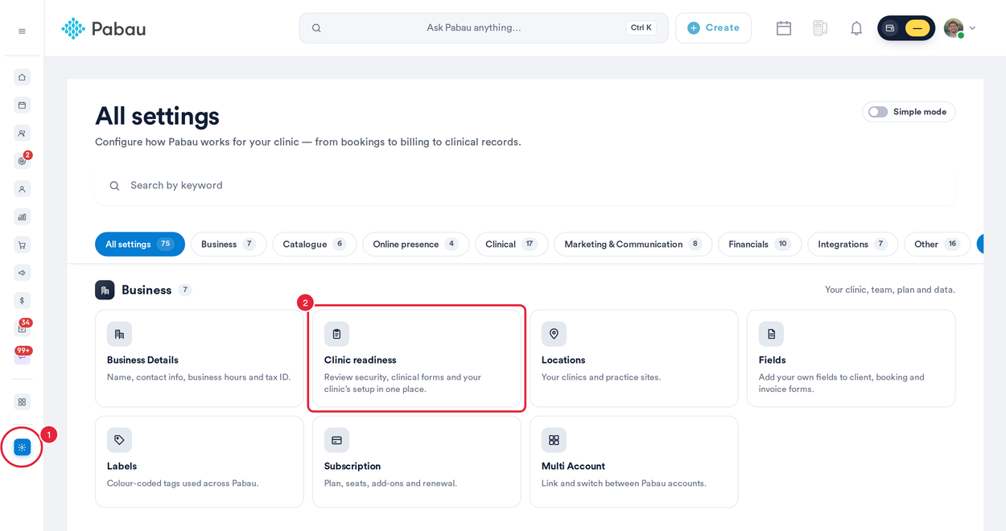1006x531 pixels.
Task: Click the Pabau logo
Action: 104,29
